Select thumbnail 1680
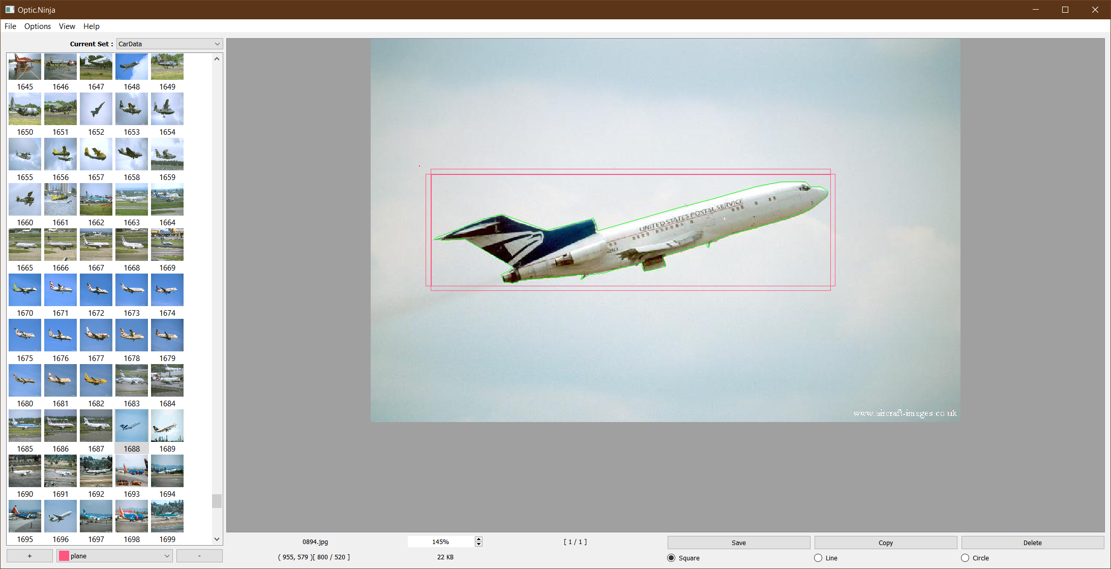Viewport: 1111px width, 569px height. 25,380
